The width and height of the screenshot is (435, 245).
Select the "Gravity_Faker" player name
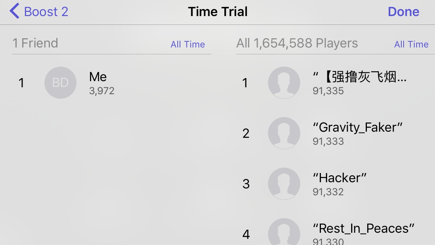pos(358,127)
